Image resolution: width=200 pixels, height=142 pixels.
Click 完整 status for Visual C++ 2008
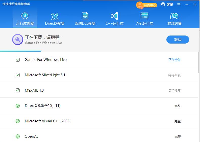[178, 121]
